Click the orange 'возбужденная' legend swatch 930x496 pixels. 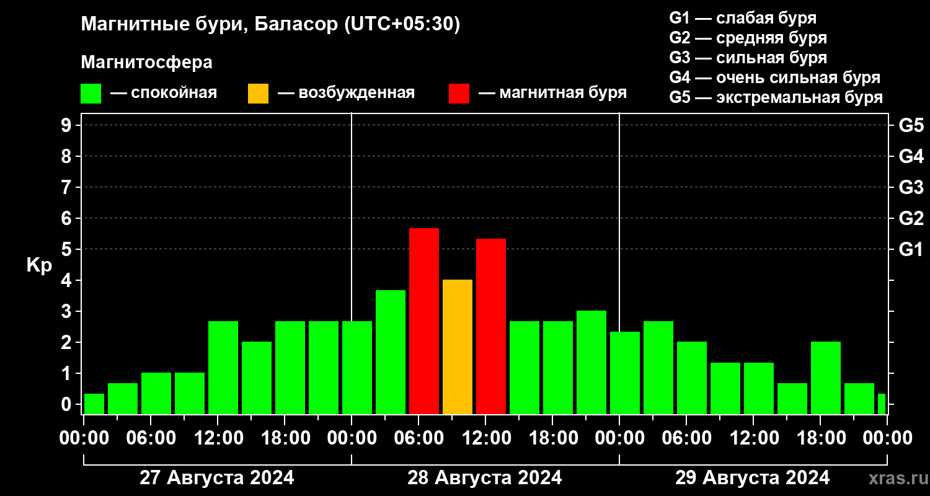click(x=258, y=94)
